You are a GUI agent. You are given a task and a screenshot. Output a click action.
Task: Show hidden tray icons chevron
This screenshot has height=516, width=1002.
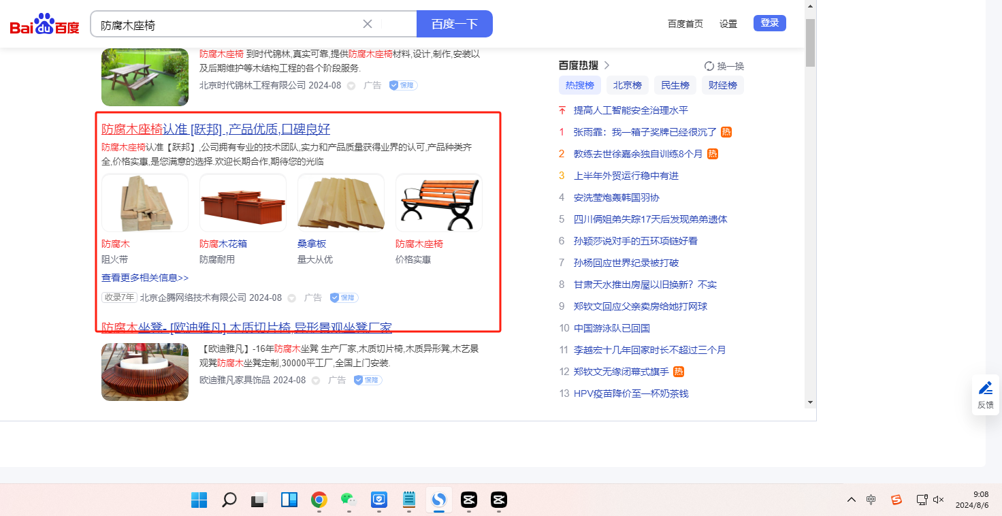click(x=852, y=500)
